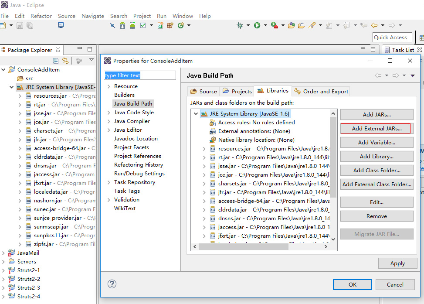Switch to the Source tab
424x304 pixels.
pyautogui.click(x=204, y=91)
